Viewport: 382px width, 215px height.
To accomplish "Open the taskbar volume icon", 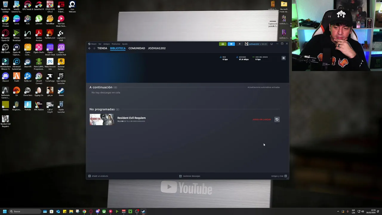I will pyautogui.click(x=363, y=211).
